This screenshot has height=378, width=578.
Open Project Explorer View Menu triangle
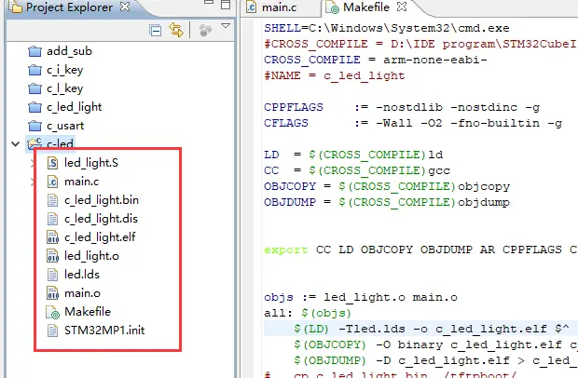(x=226, y=26)
